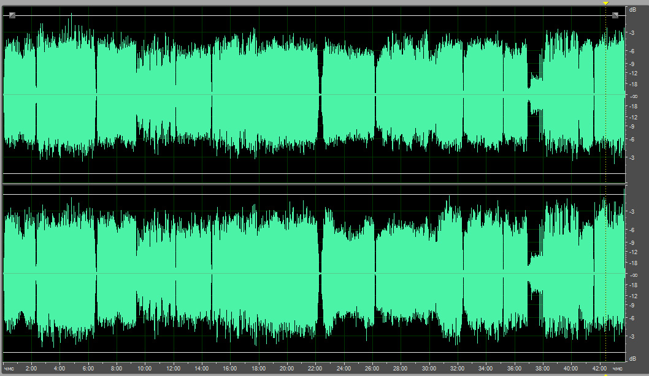Click the dB label at top of scale
Image resolution: width=649 pixels, height=376 pixels.
click(632, 9)
